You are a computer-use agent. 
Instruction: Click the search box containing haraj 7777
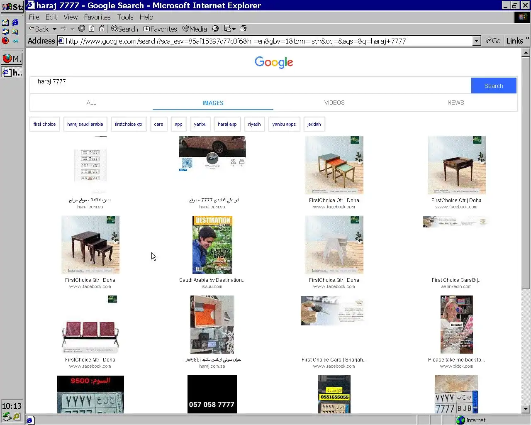click(x=251, y=85)
